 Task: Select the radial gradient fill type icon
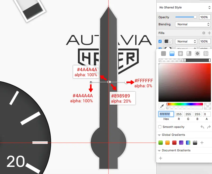[180, 54]
